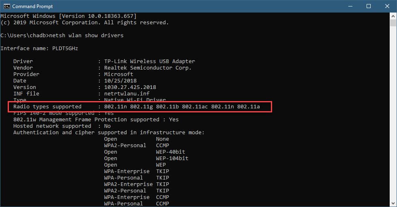Viewport: 397px width, 207px height.
Task: Maximize the Command Prompt window
Action: pyautogui.click(x=369, y=6)
